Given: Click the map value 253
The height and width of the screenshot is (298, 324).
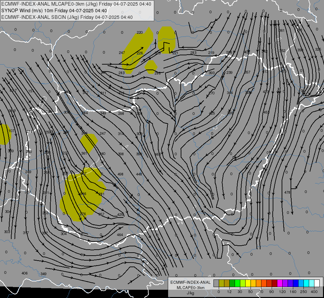Looking at the screenshot, I should pos(45,213).
